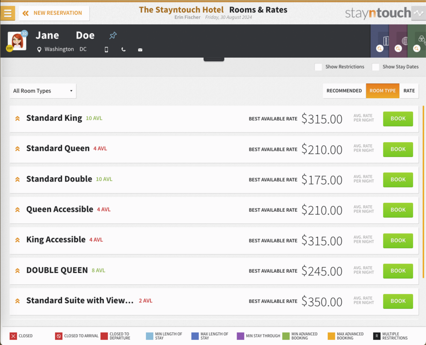The width and height of the screenshot is (426, 345).
Task: Expand the Standard Double row chevron
Action: (18, 179)
